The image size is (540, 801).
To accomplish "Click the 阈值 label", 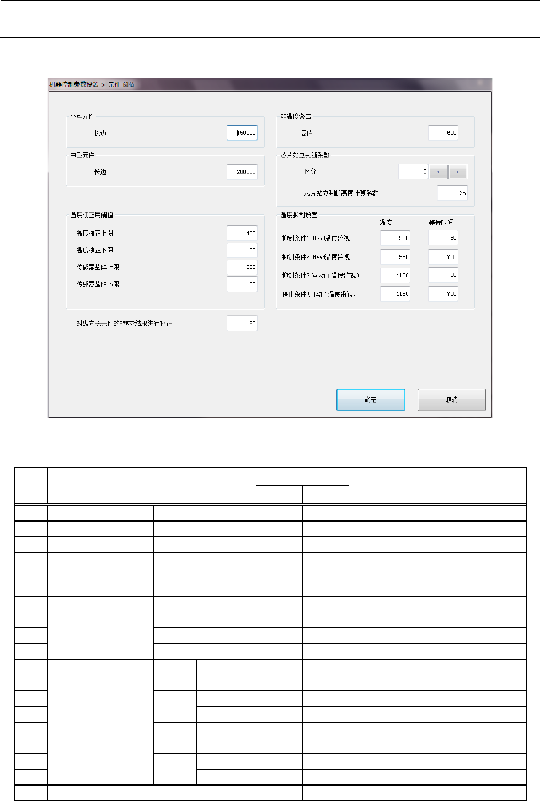I will pos(307,133).
